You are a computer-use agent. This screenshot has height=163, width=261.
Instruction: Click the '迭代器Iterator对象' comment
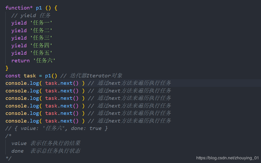[91, 76]
